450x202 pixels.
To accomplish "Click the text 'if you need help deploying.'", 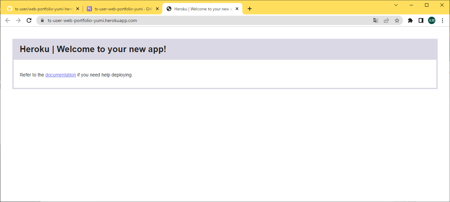I will (x=105, y=75).
